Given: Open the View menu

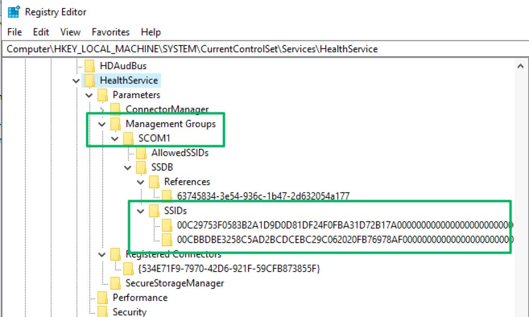Looking at the screenshot, I should tap(70, 32).
